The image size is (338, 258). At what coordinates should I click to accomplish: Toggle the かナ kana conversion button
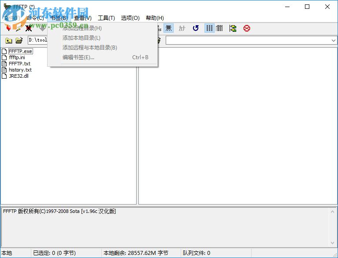(x=182, y=28)
